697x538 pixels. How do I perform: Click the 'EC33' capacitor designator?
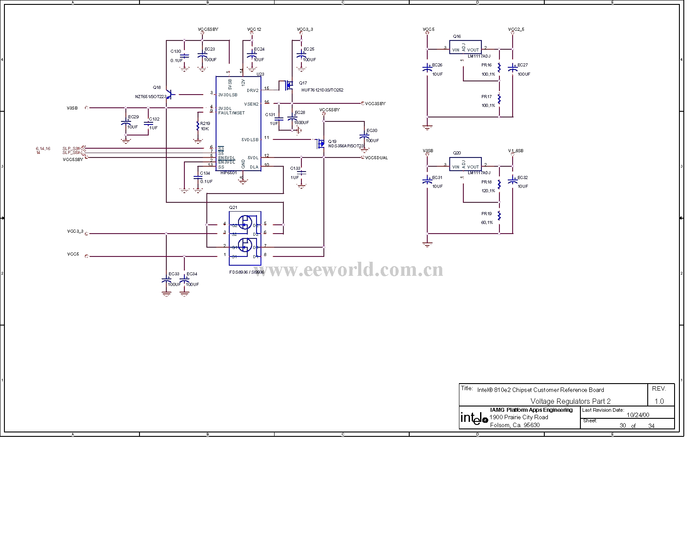click(174, 274)
